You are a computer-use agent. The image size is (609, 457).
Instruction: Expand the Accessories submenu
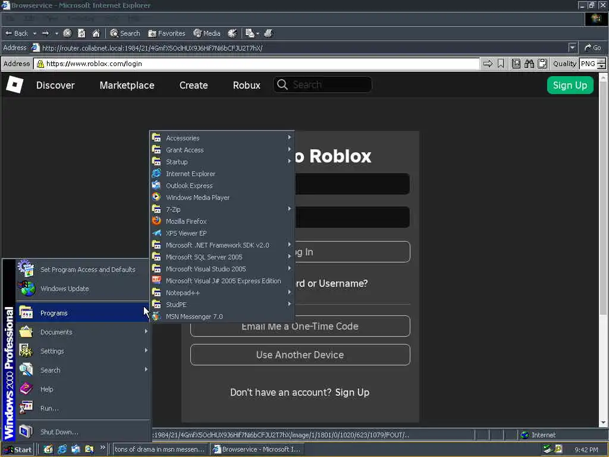pyautogui.click(x=222, y=138)
